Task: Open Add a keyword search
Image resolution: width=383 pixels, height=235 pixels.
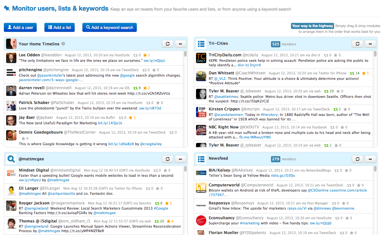Action: pyautogui.click(x=109, y=27)
